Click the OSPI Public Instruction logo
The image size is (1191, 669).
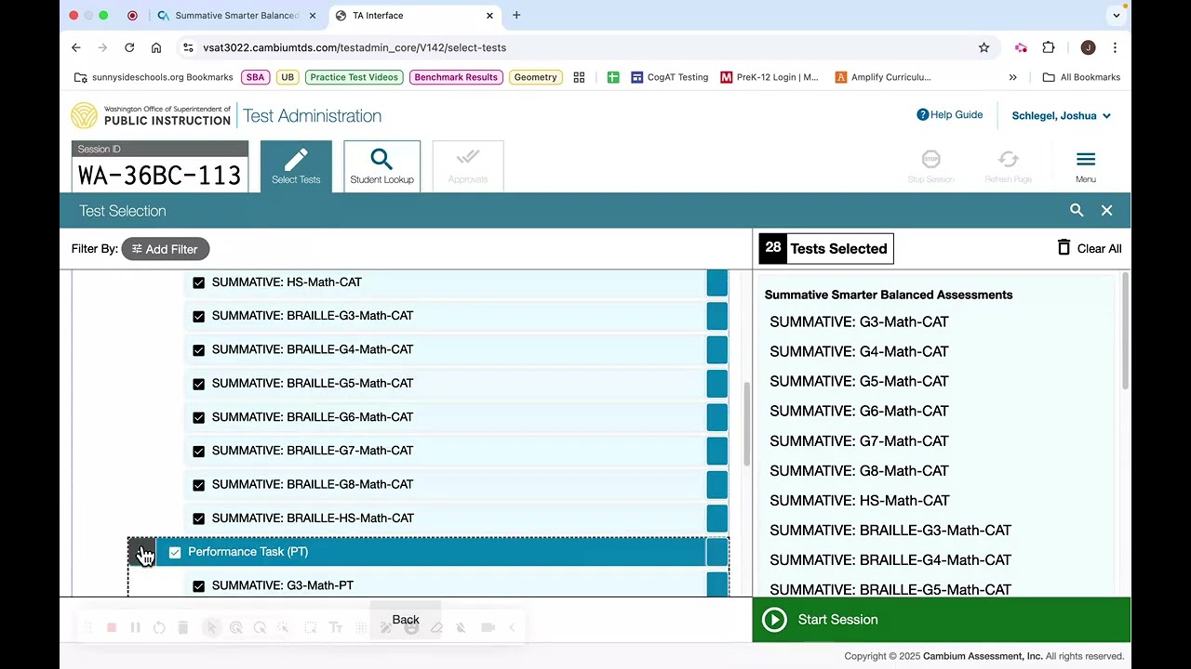(151, 115)
